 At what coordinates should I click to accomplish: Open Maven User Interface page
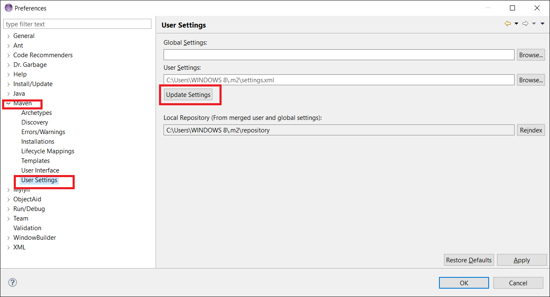pyautogui.click(x=40, y=170)
